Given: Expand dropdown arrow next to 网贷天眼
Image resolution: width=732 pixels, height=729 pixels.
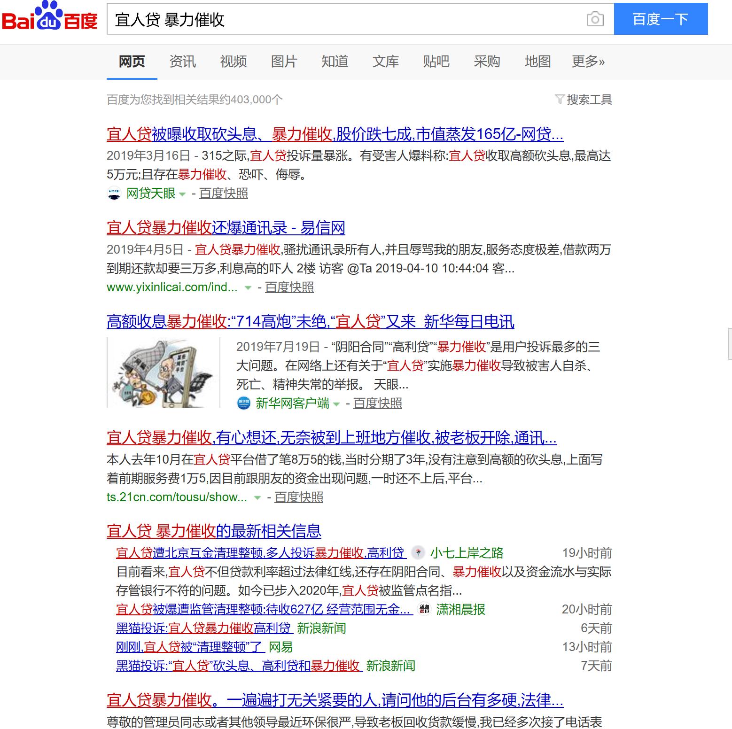Looking at the screenshot, I should (x=182, y=195).
